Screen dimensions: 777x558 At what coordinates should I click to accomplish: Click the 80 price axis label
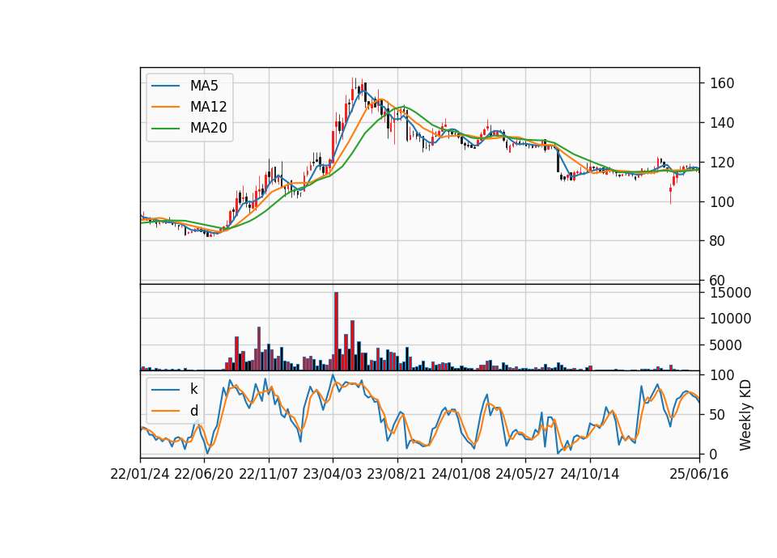718,241
